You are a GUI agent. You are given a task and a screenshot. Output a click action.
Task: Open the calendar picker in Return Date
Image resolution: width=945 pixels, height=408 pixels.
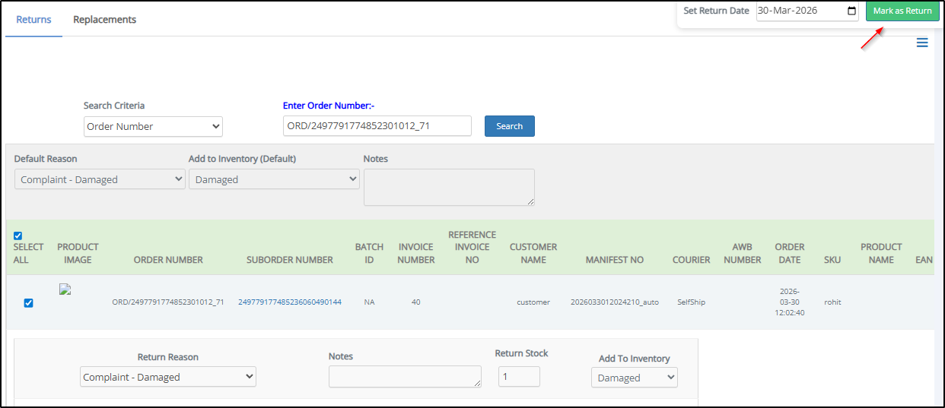[x=851, y=11]
